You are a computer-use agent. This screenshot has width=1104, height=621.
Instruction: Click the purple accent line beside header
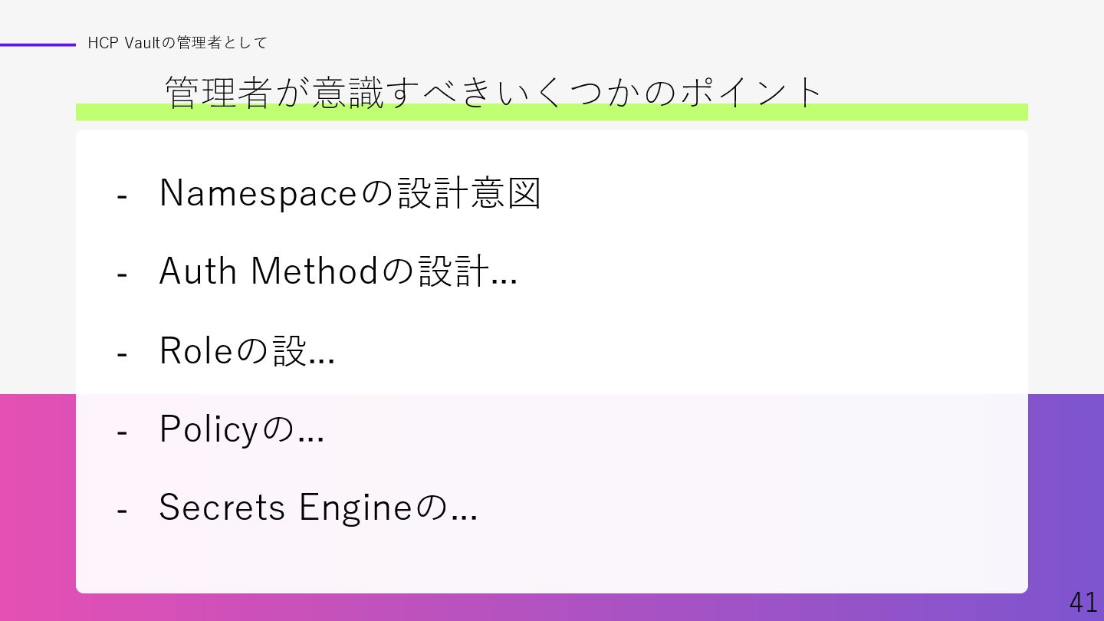(x=38, y=44)
